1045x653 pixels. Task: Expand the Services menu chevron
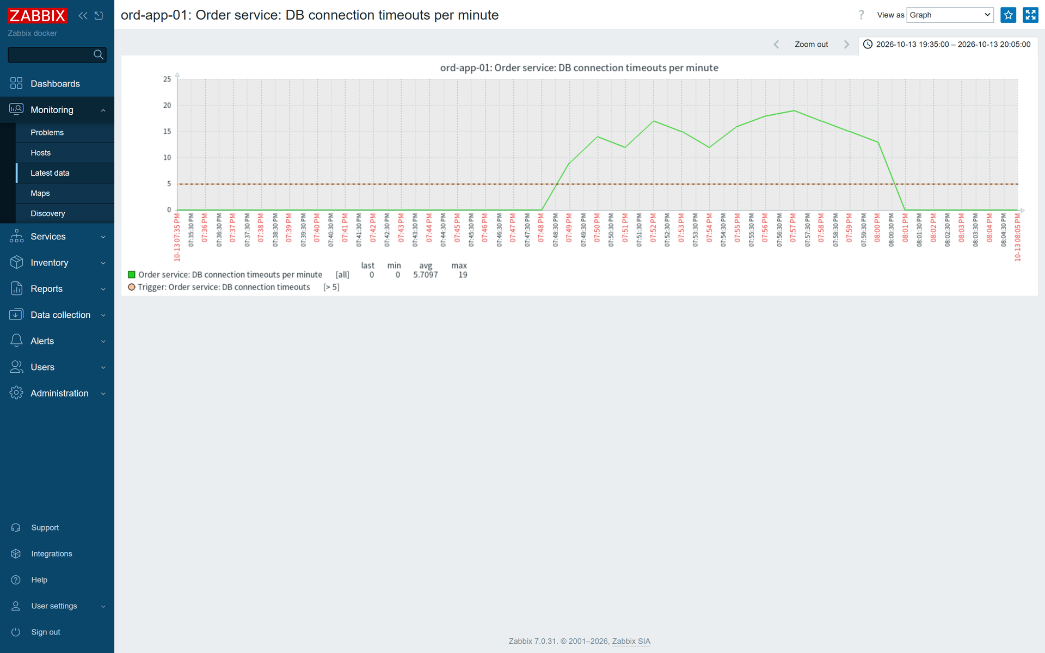pos(103,237)
